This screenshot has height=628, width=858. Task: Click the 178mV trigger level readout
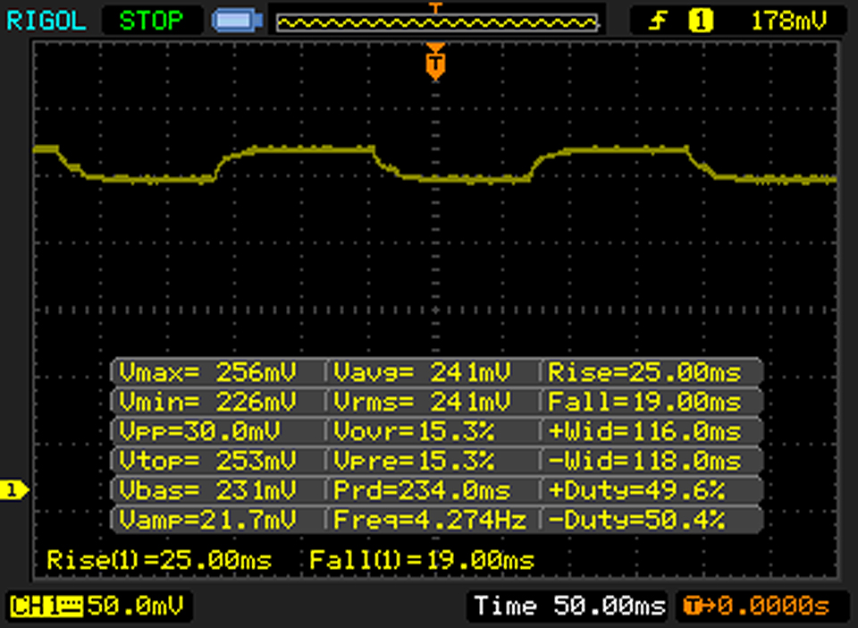coord(788,21)
